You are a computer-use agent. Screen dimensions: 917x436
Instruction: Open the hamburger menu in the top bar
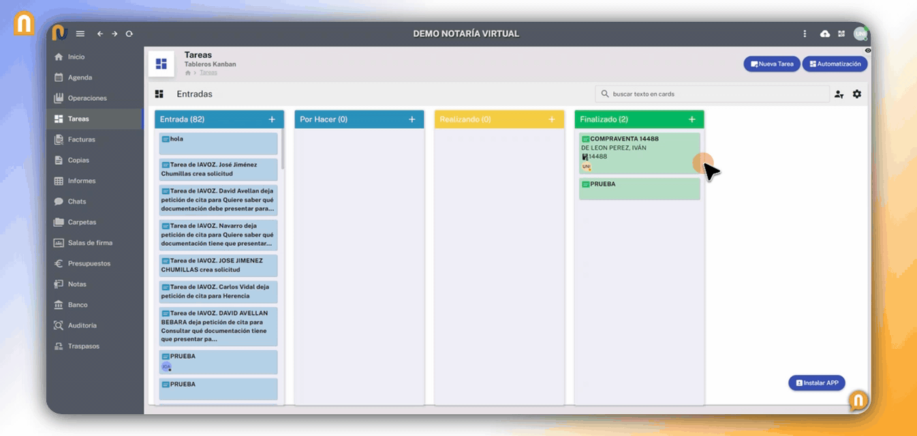(80, 33)
